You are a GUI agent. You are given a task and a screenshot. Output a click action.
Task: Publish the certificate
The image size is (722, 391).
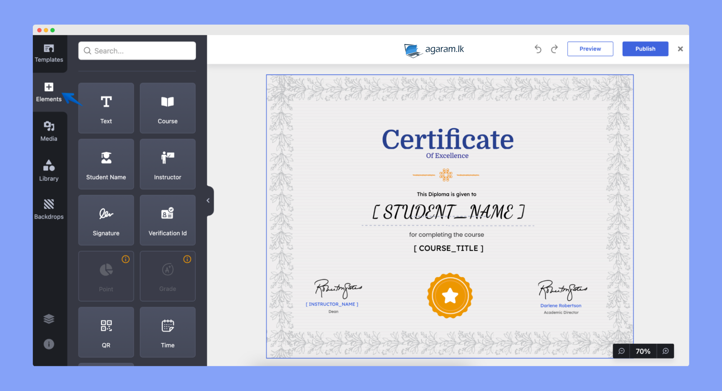click(x=645, y=49)
